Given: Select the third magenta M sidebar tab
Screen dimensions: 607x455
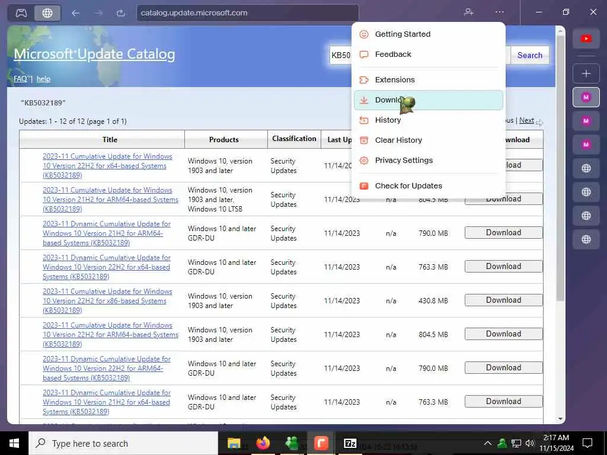Looking at the screenshot, I should (x=586, y=145).
